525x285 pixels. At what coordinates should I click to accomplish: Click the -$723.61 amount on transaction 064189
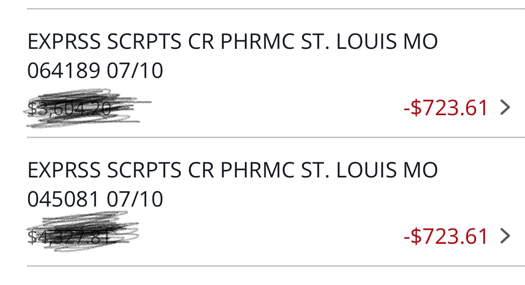446,108
